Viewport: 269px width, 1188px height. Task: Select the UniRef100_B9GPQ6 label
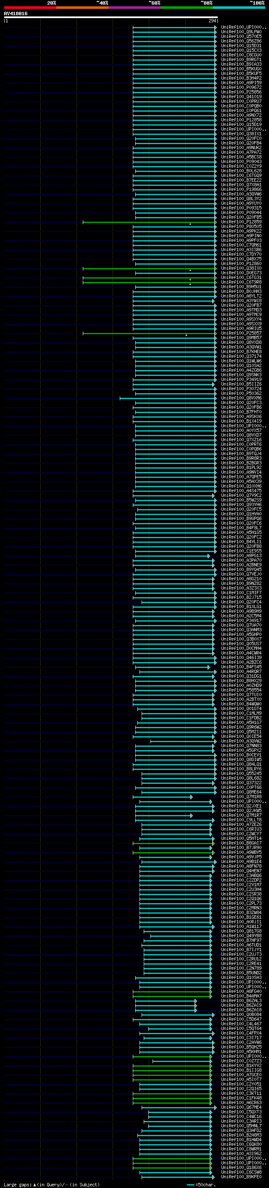click(241, 518)
